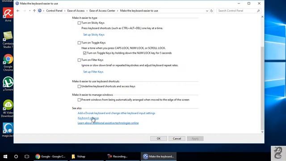
Task: Open Task View on the taskbar
Action: pos(27,157)
